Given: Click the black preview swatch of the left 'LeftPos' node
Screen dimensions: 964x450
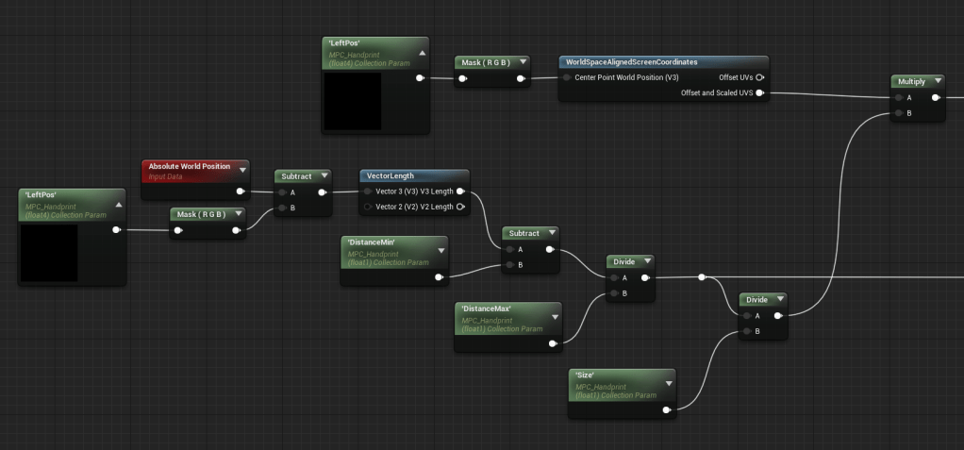Looking at the screenshot, I should (x=49, y=252).
